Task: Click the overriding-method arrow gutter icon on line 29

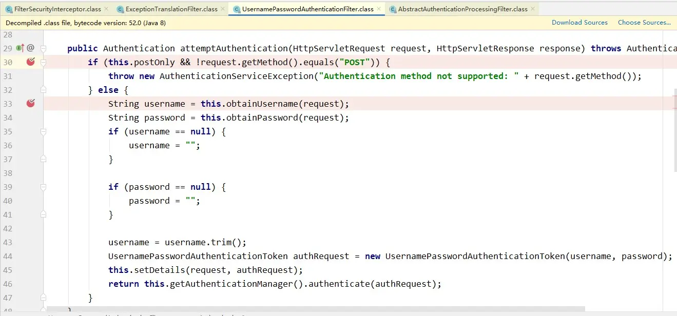Action: pyautogui.click(x=23, y=48)
